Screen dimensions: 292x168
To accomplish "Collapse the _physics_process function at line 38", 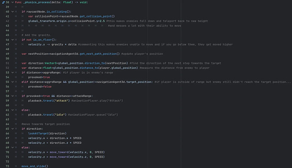I will [12, 3].
